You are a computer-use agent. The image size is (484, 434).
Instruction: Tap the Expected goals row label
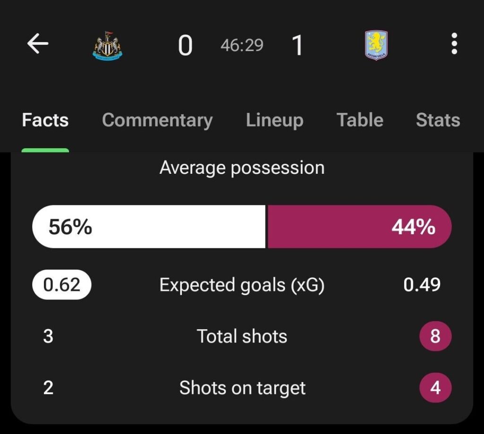[x=242, y=284]
